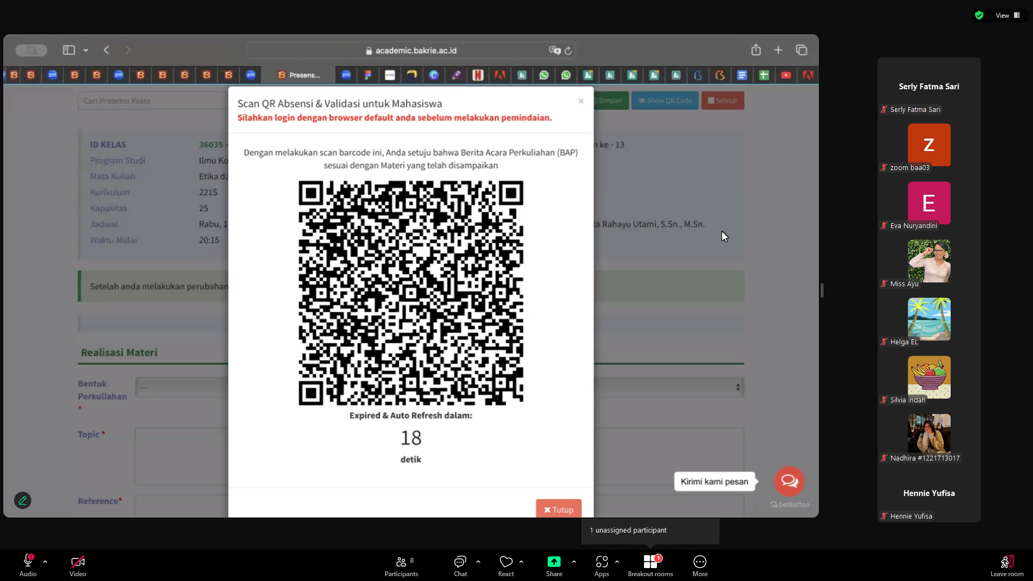This screenshot has width=1033, height=581.
Task: Switch to the Figma pinned tab
Action: 368,75
